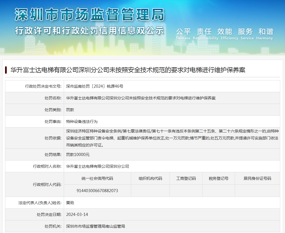
Task: Click the 统一社会信用代码 column header
Action: click(97, 178)
